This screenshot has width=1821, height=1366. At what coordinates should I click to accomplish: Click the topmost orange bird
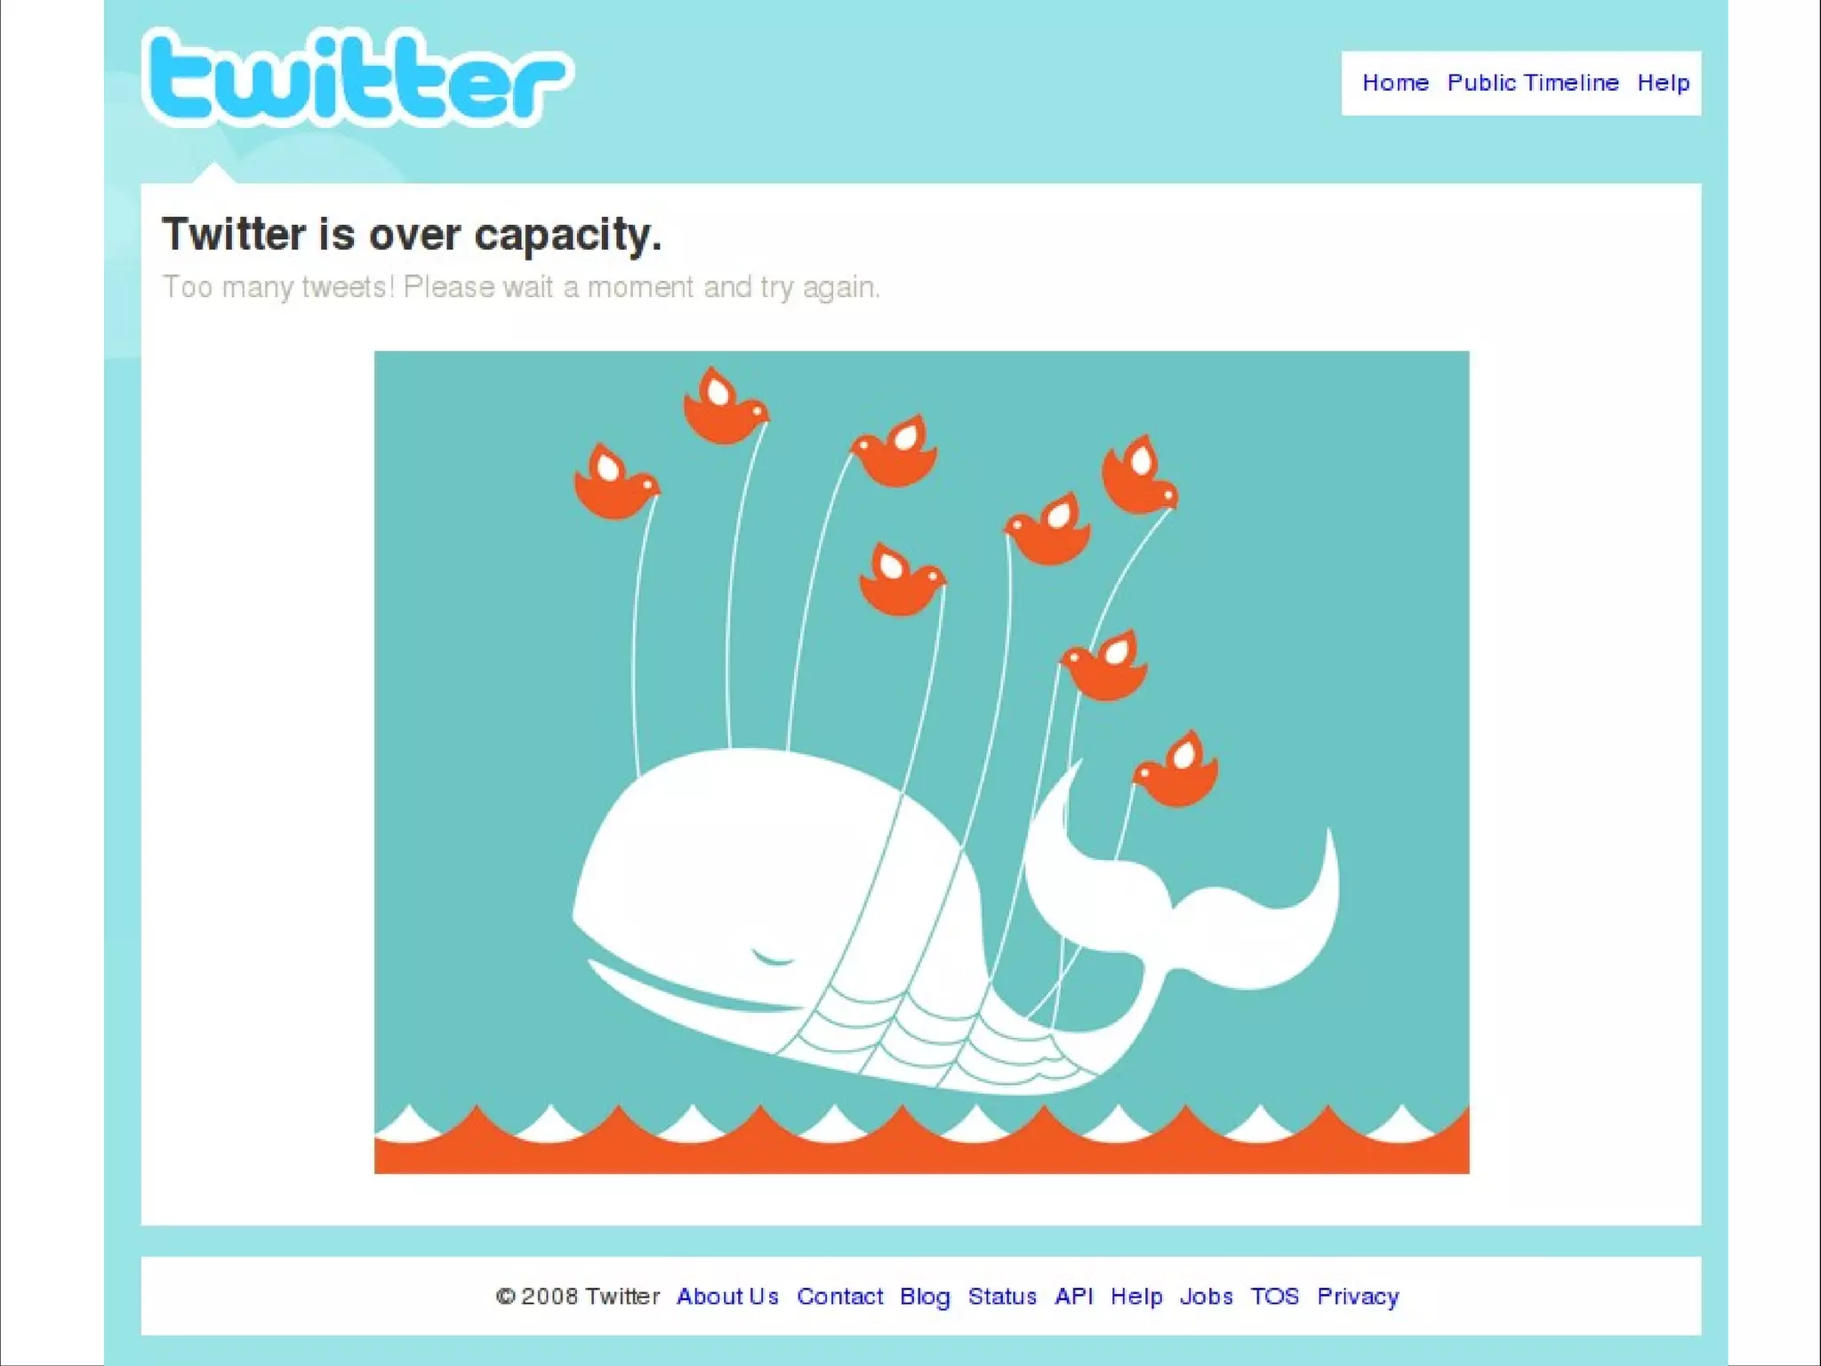pos(725,406)
